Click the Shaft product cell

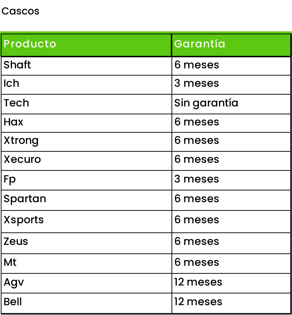86,66
